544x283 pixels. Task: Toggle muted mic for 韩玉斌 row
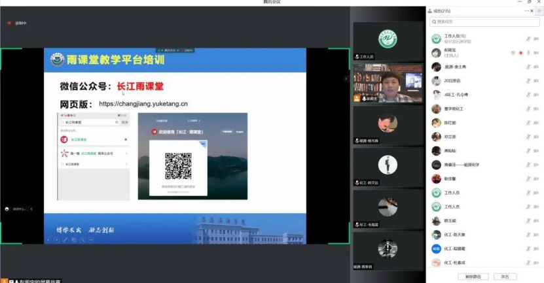tap(528, 221)
